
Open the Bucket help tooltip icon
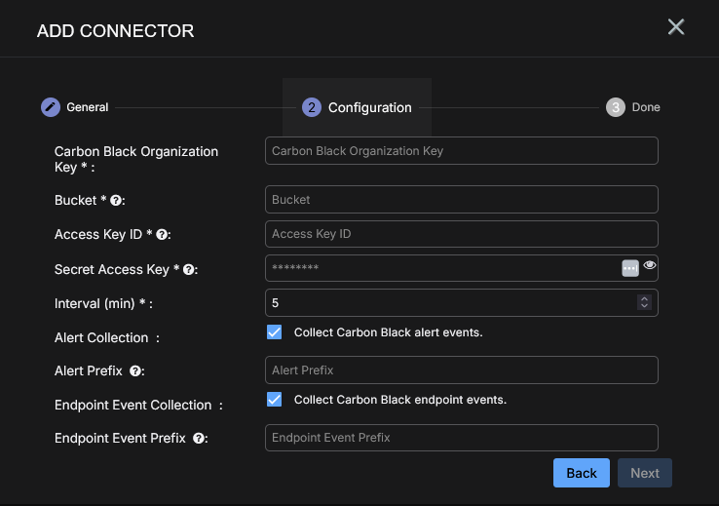pyautogui.click(x=116, y=201)
